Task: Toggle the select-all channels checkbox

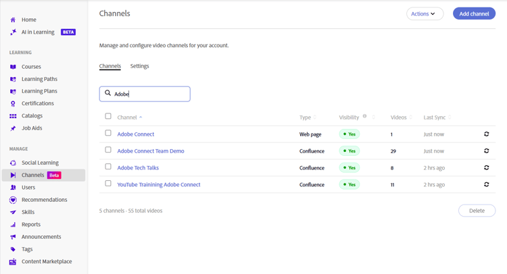Action: click(x=108, y=116)
